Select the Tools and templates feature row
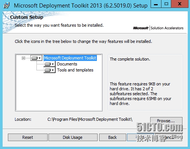The image size is (190, 149). (75, 70)
